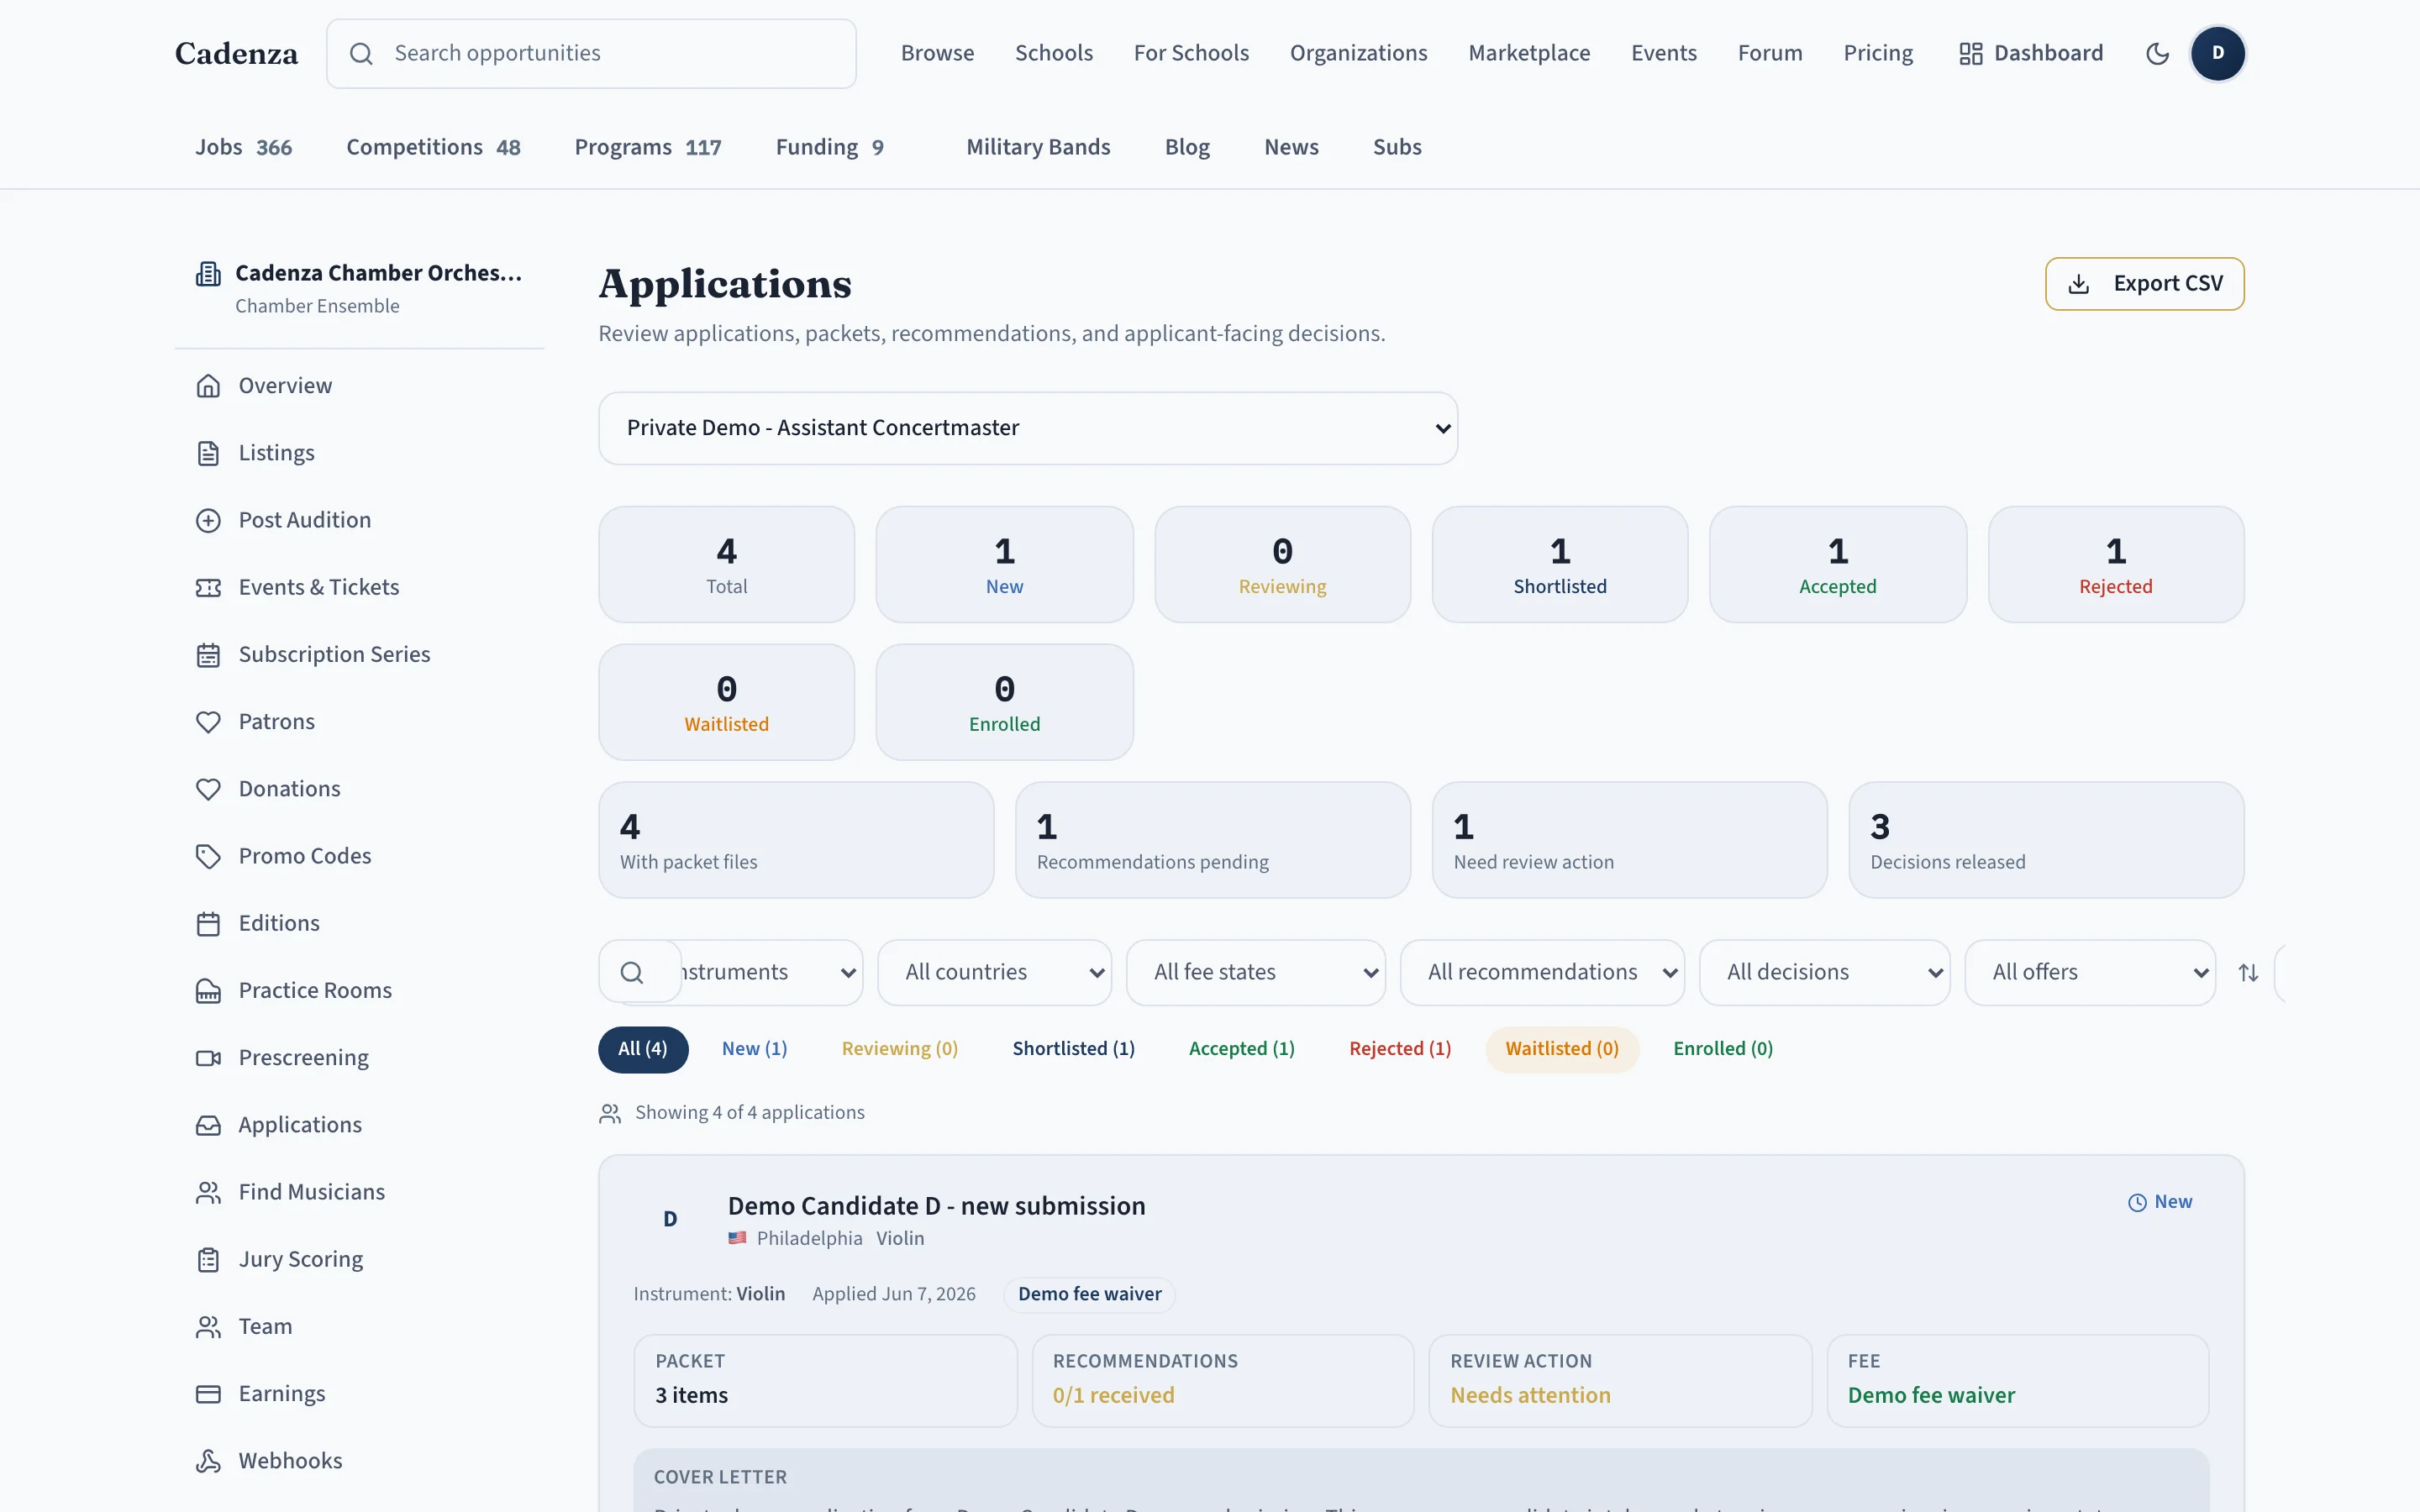Click the Practice Rooms piano icon
Screen dimensions: 2420x1512
coord(208,991)
